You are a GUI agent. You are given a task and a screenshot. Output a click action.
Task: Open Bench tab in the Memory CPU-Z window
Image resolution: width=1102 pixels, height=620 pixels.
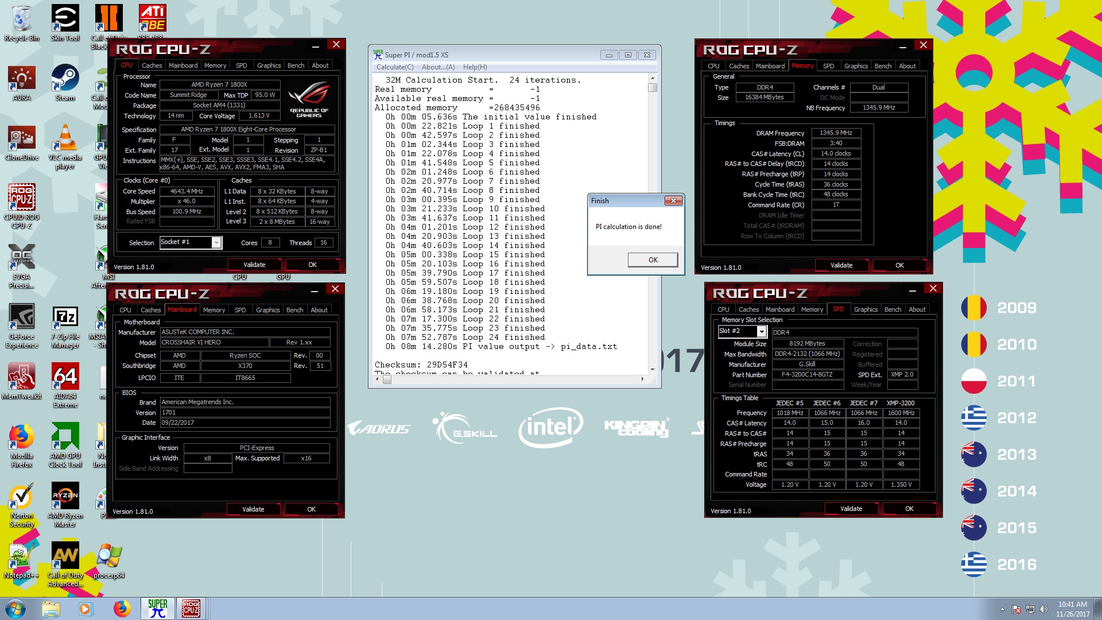883,66
